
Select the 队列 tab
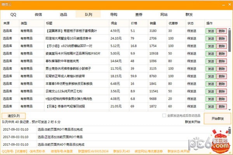tap(89, 14)
